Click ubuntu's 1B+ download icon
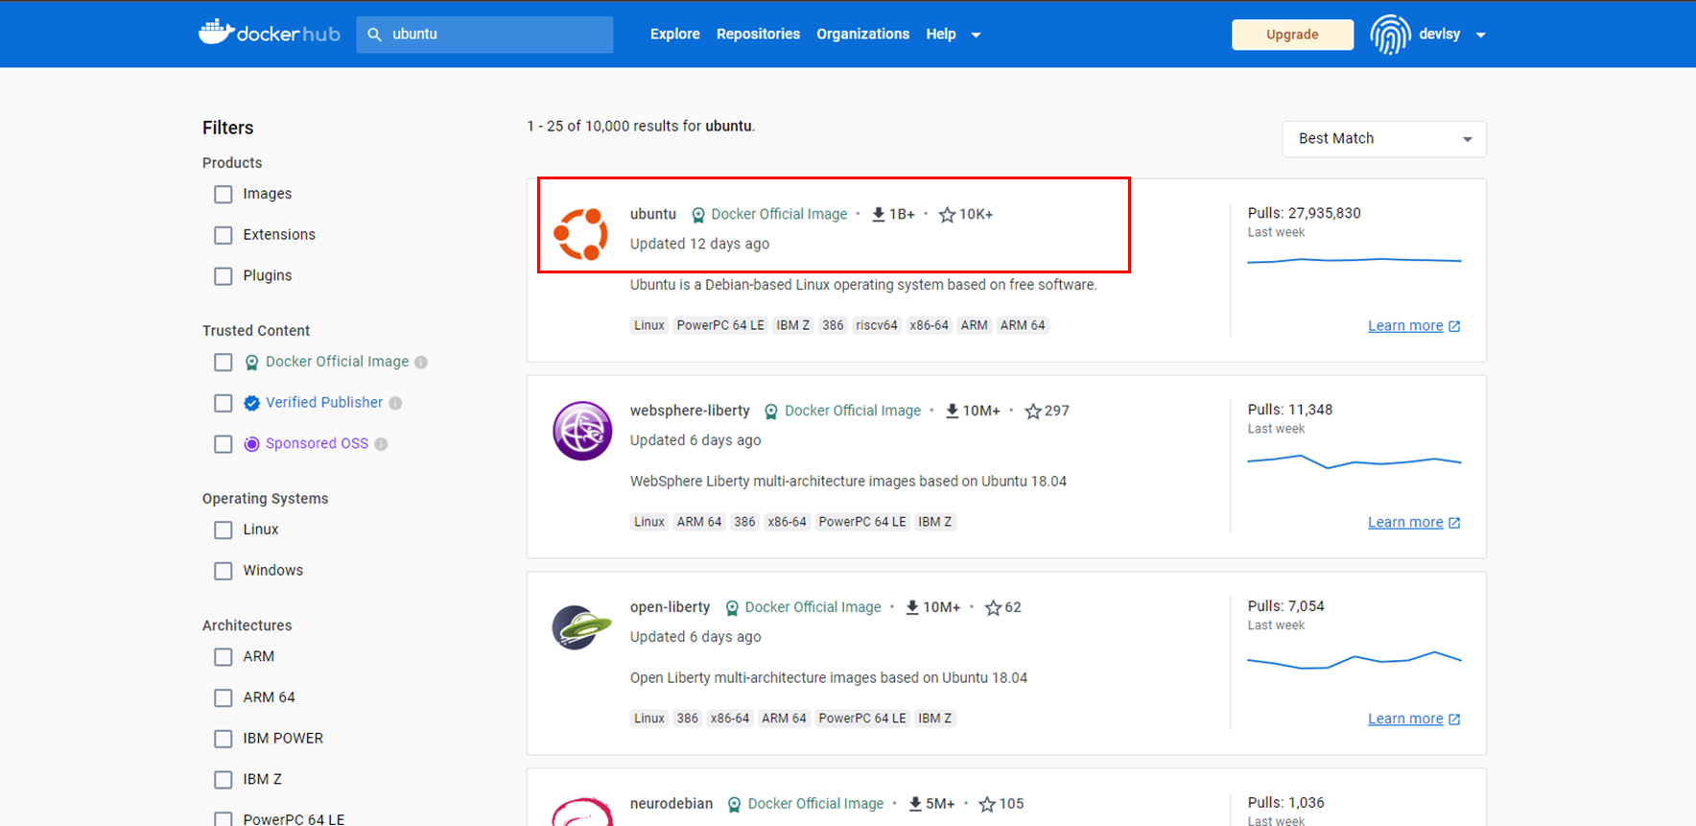The height and width of the screenshot is (826, 1696). click(x=878, y=214)
